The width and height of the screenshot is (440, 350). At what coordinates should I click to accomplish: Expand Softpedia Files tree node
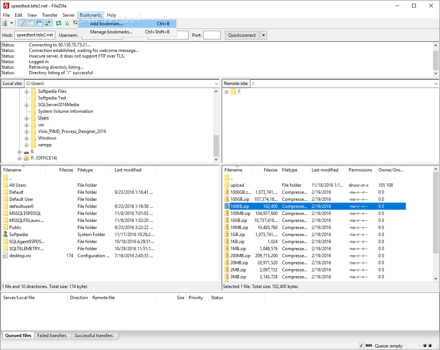(26, 92)
